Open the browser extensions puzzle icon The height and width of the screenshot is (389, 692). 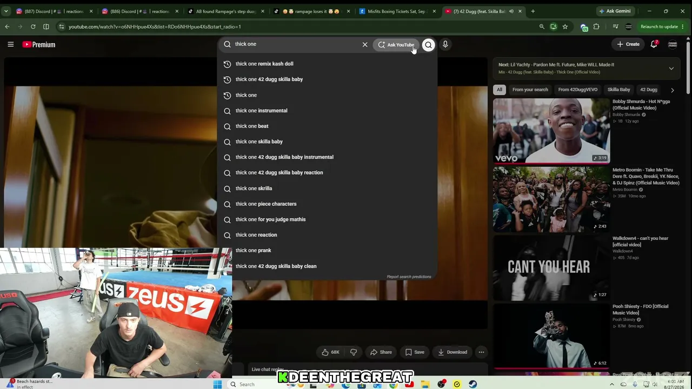coord(596,26)
